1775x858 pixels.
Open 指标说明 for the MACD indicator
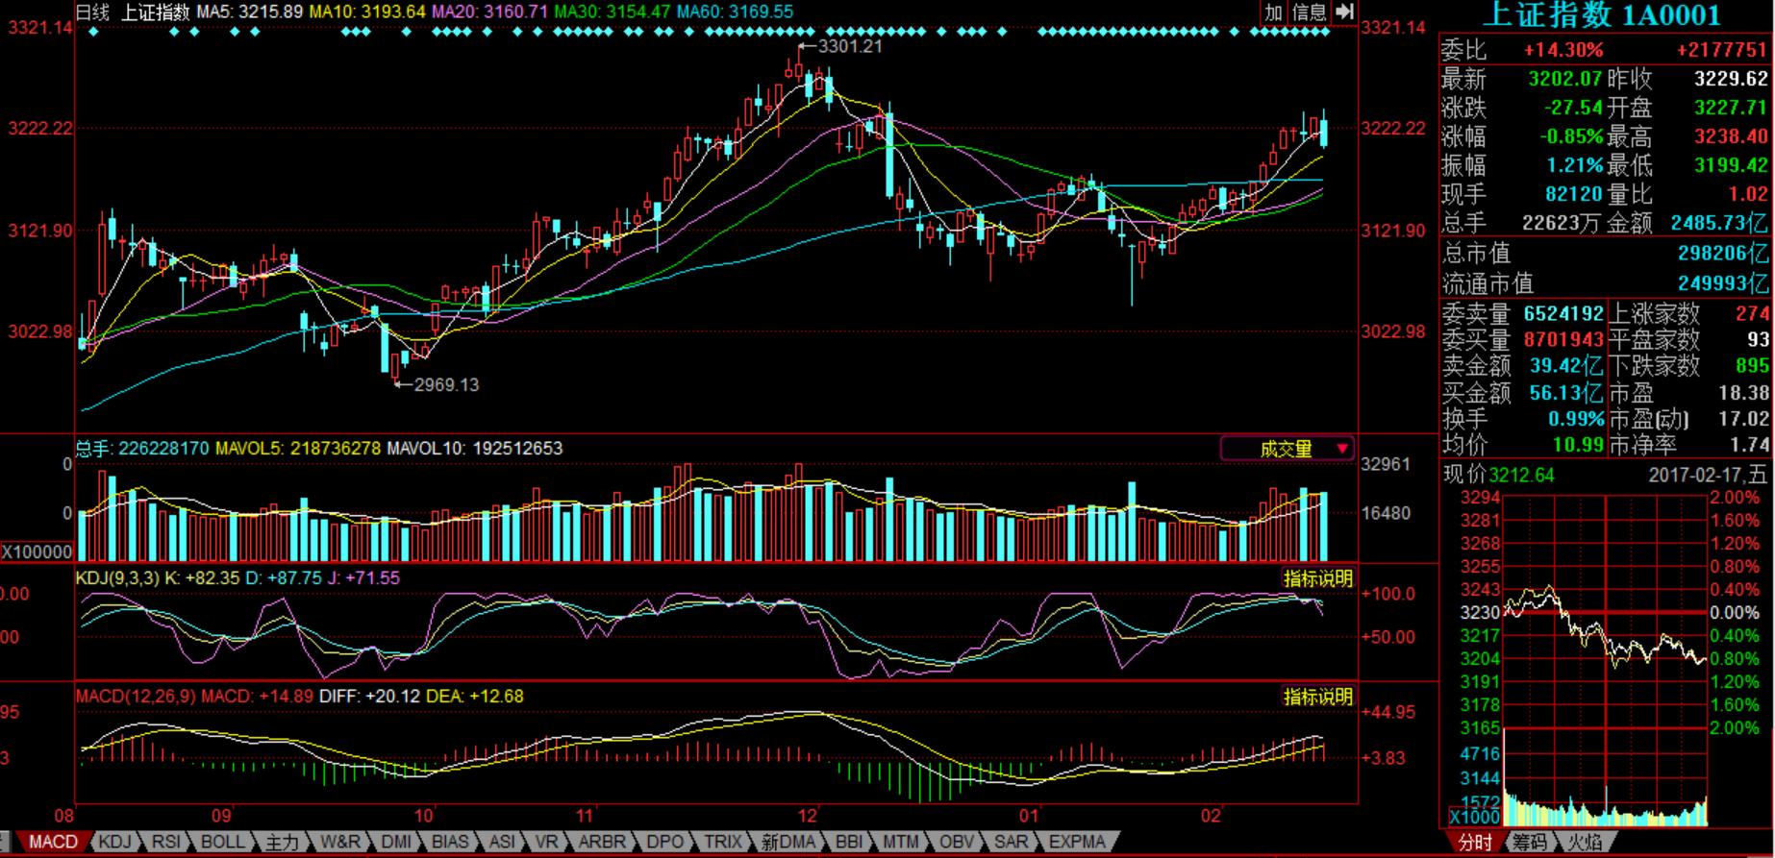point(1317,697)
